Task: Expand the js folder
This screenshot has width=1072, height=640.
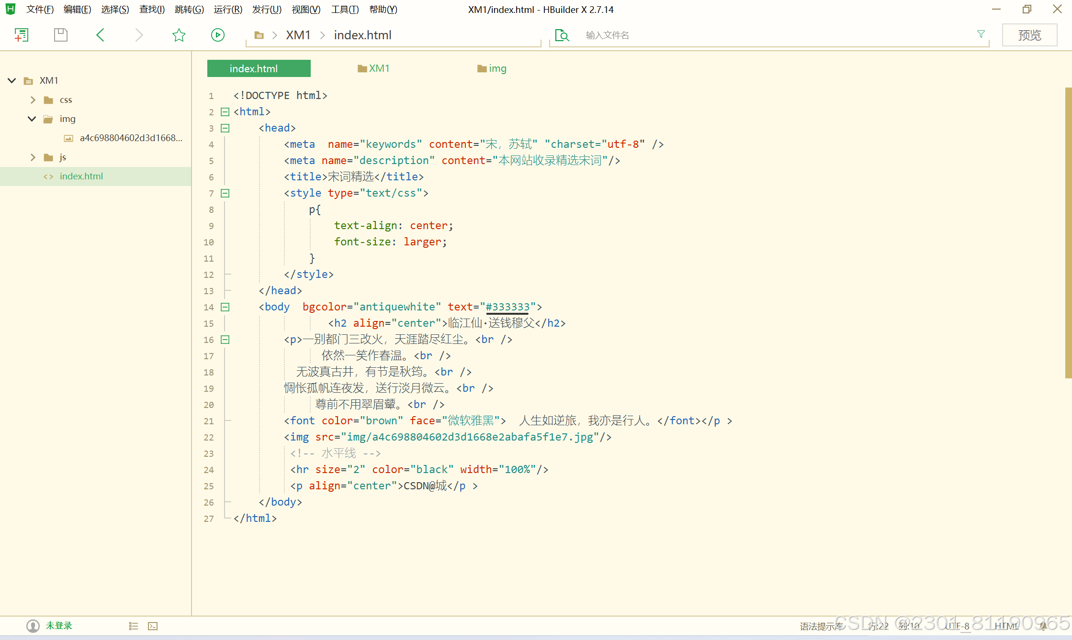Action: 33,157
